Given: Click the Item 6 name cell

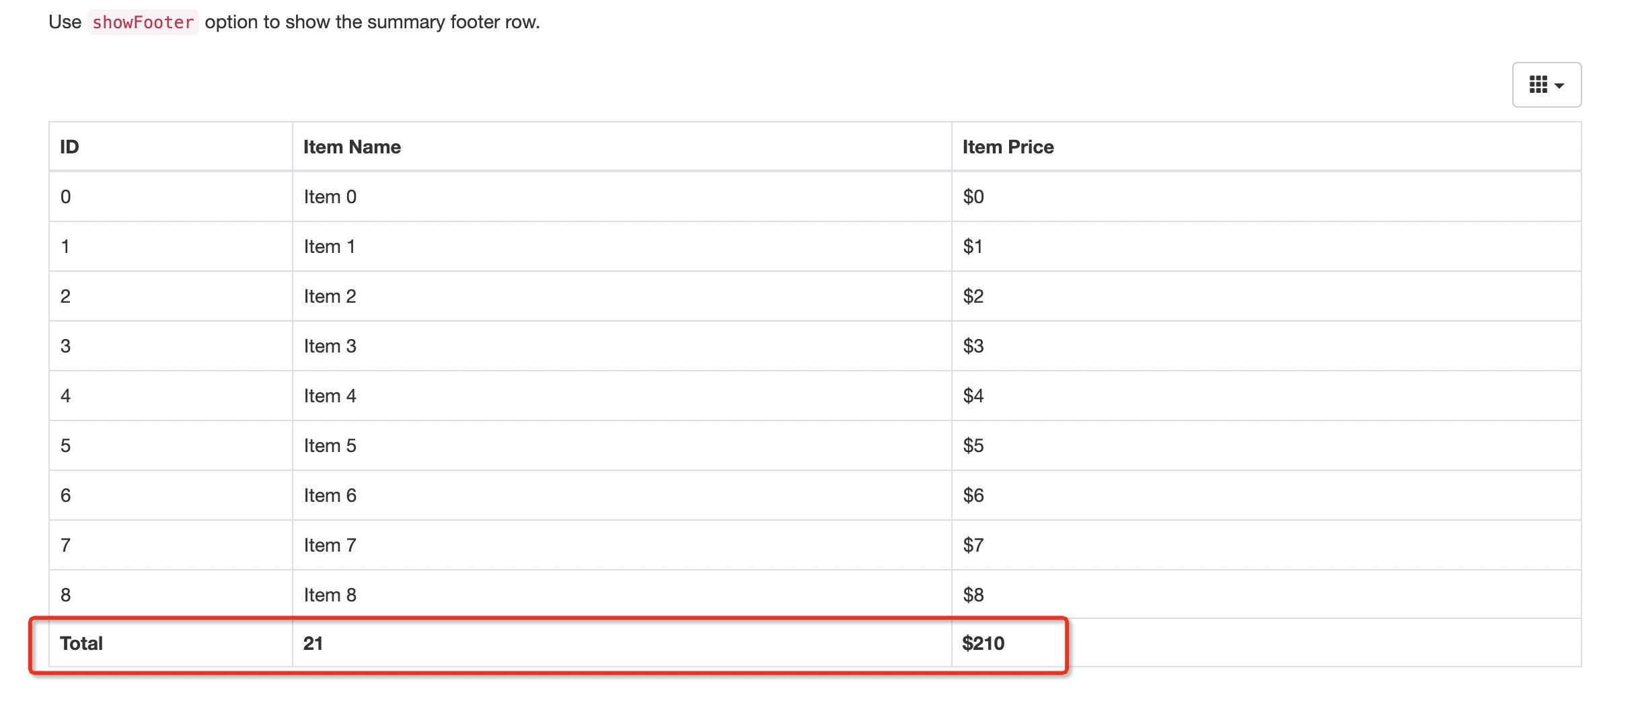Looking at the screenshot, I should pyautogui.click(x=622, y=495).
